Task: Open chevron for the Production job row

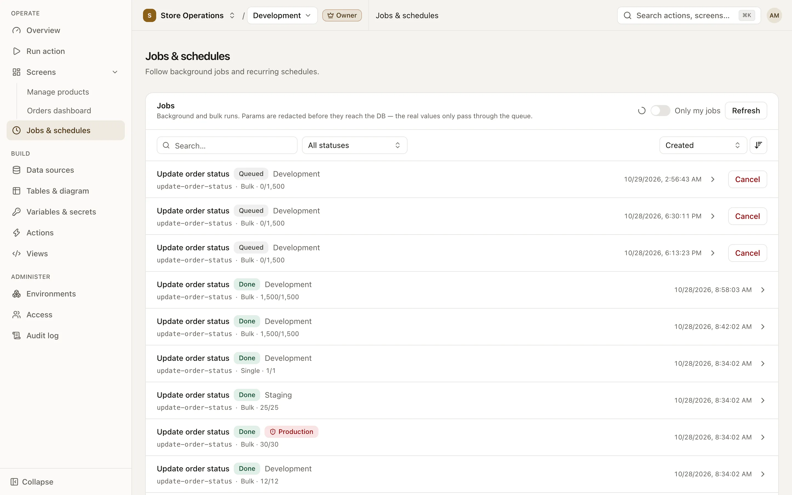Action: [763, 437]
